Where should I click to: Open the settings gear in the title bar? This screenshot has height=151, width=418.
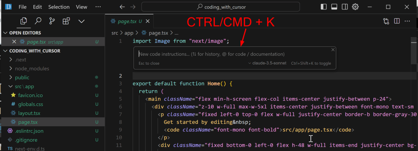point(355,7)
